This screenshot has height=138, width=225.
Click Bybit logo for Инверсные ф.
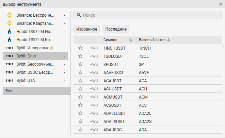click(10, 48)
